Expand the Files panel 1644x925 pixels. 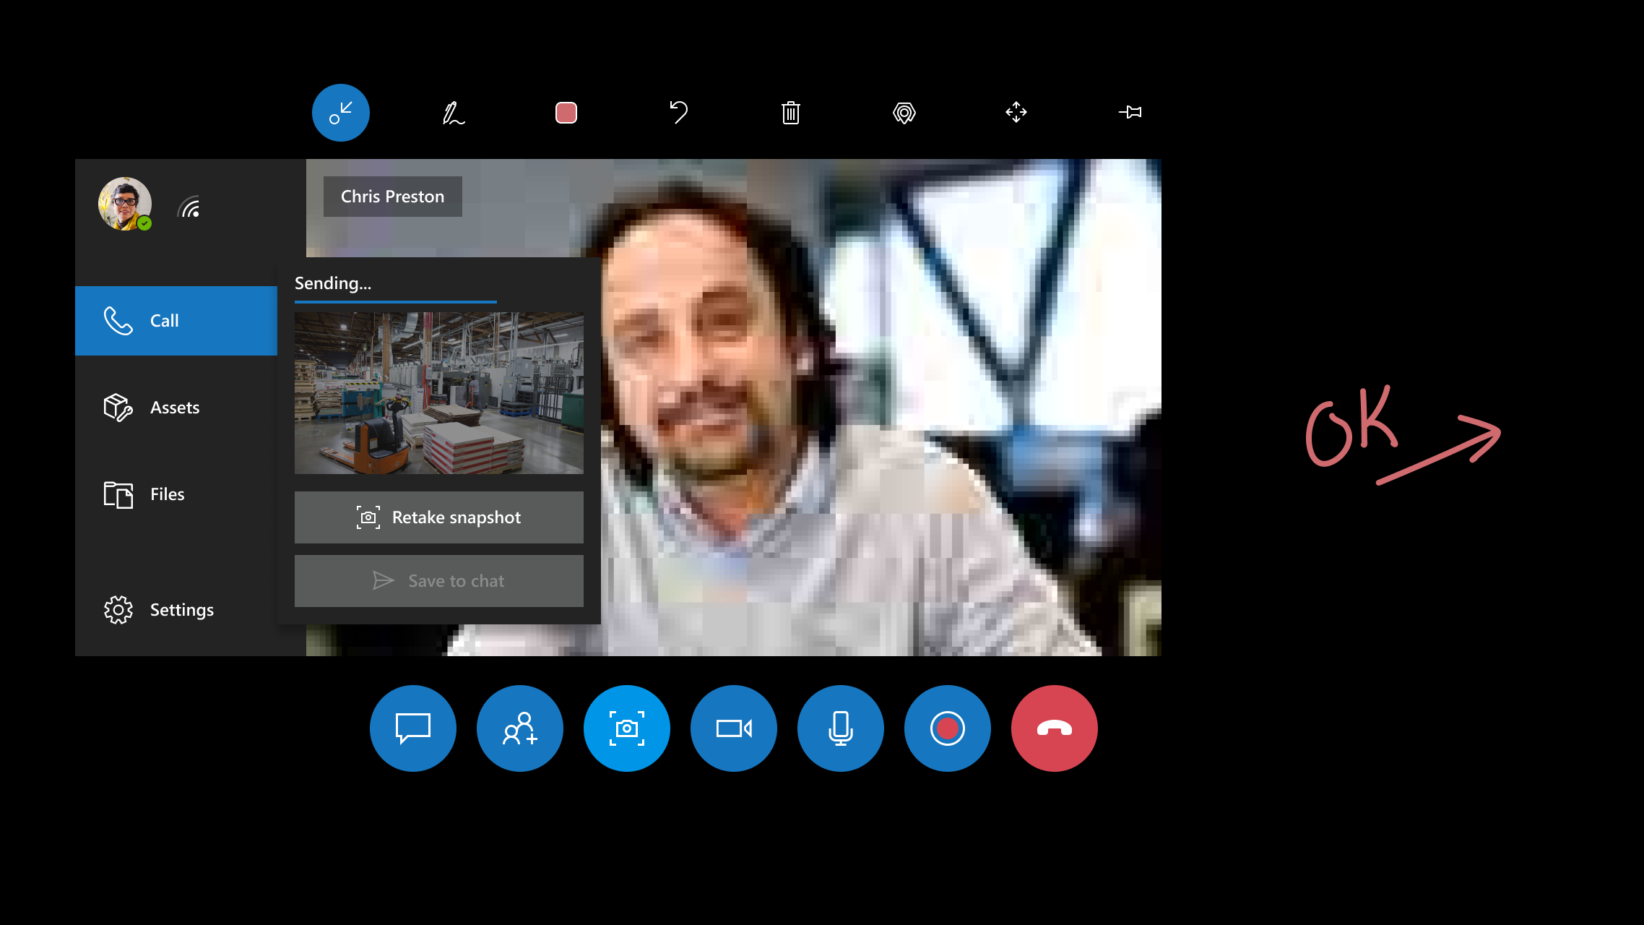point(176,494)
